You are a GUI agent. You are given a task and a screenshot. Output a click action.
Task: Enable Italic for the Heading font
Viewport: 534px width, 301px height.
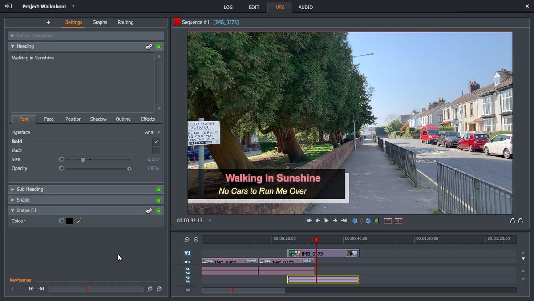(x=155, y=150)
